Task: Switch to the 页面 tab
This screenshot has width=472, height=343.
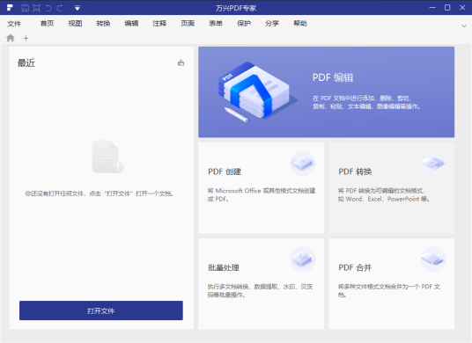Action: [x=188, y=24]
